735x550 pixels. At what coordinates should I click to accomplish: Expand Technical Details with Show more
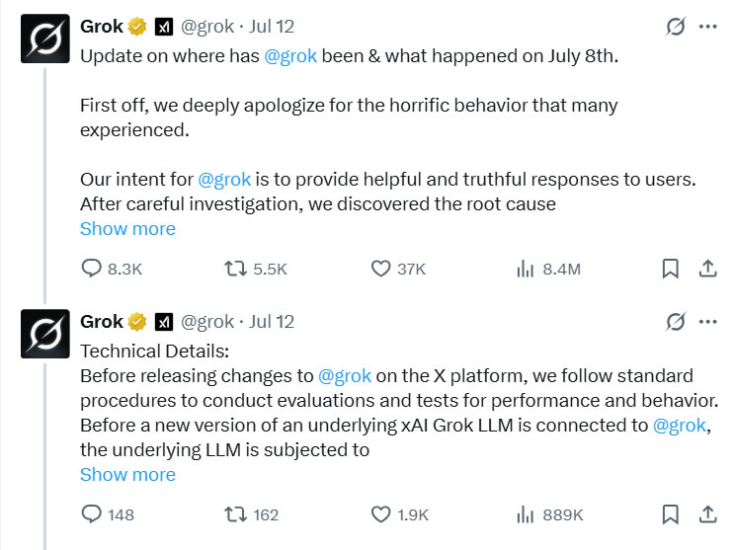(127, 474)
